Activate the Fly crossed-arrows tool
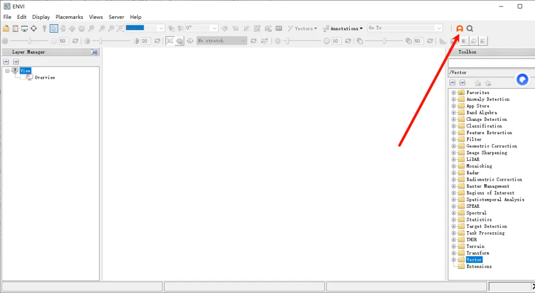535x293 pixels. click(72, 29)
